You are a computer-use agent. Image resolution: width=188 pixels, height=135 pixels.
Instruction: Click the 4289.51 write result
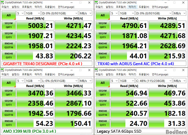coord(168,25)
